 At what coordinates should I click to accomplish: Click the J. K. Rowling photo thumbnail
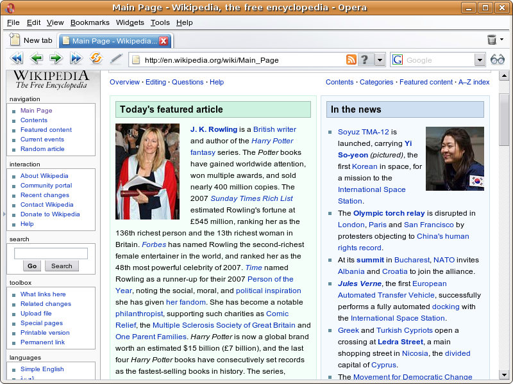coord(147,172)
